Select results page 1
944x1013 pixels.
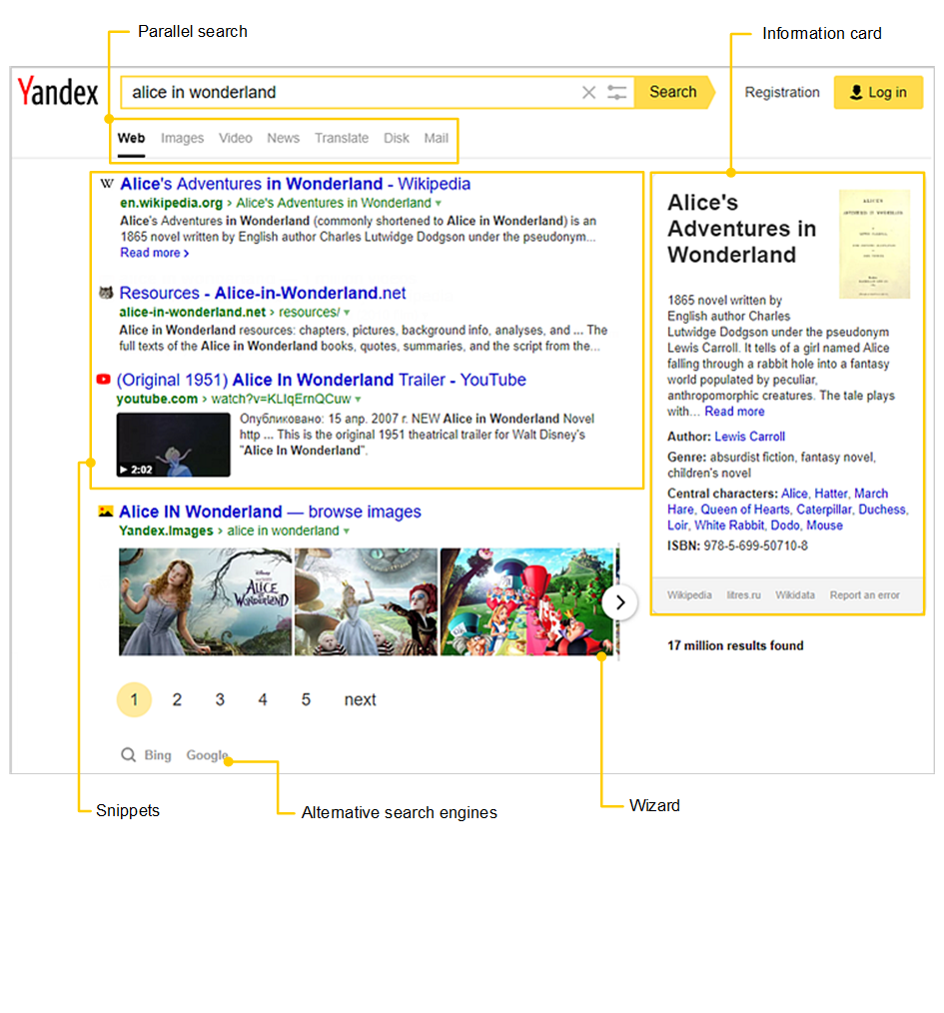134,699
